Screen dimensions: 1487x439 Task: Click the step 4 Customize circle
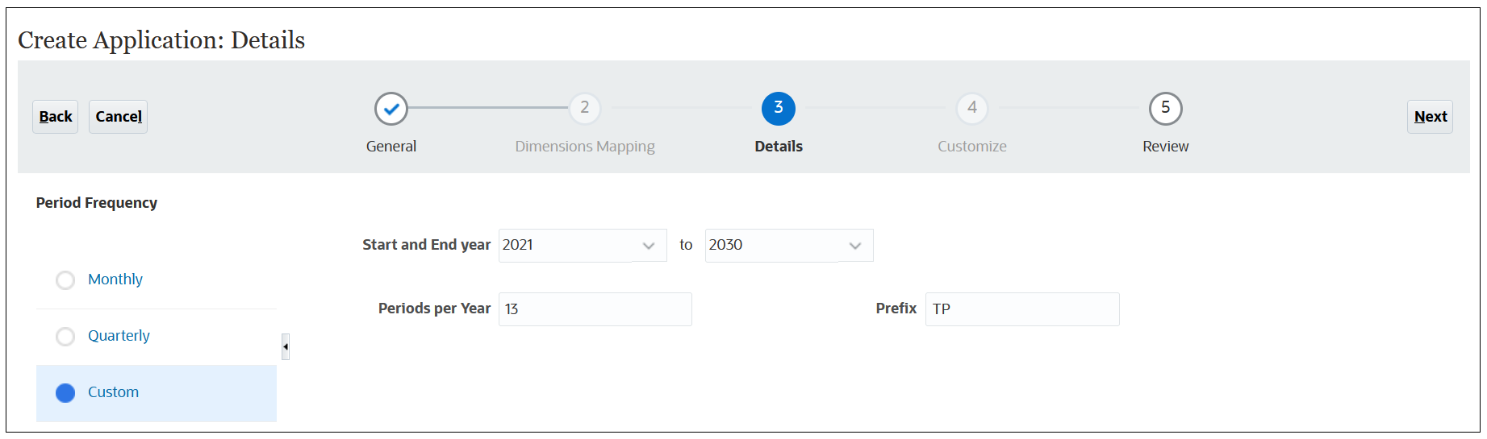click(x=972, y=108)
